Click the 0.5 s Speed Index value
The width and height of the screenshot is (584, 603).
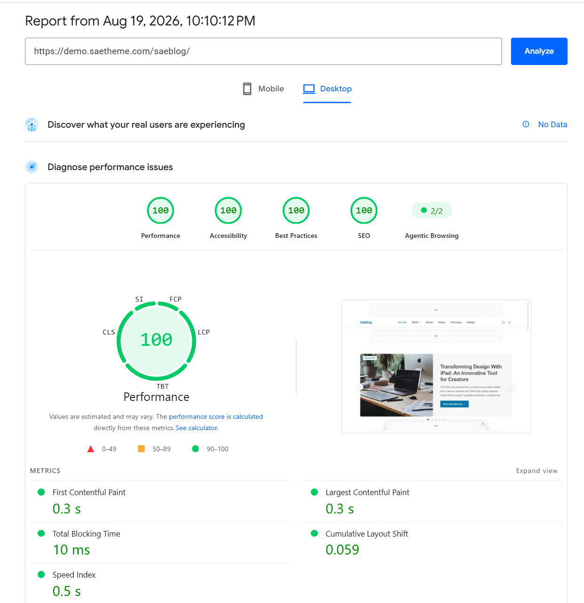pos(66,591)
